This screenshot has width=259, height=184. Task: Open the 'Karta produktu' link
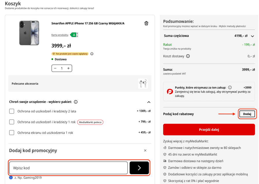(x=60, y=35)
